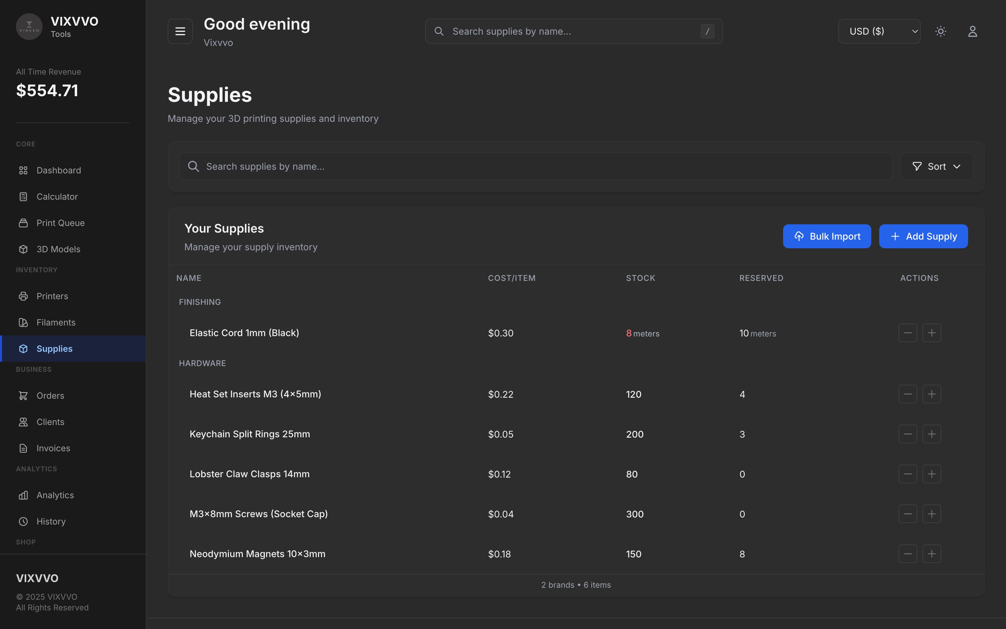Decrease Lobster Claw Clasps stock with minus
The width and height of the screenshot is (1006, 629).
point(908,474)
